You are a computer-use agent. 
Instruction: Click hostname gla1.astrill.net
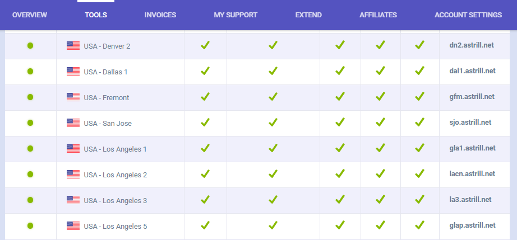tap(473, 148)
